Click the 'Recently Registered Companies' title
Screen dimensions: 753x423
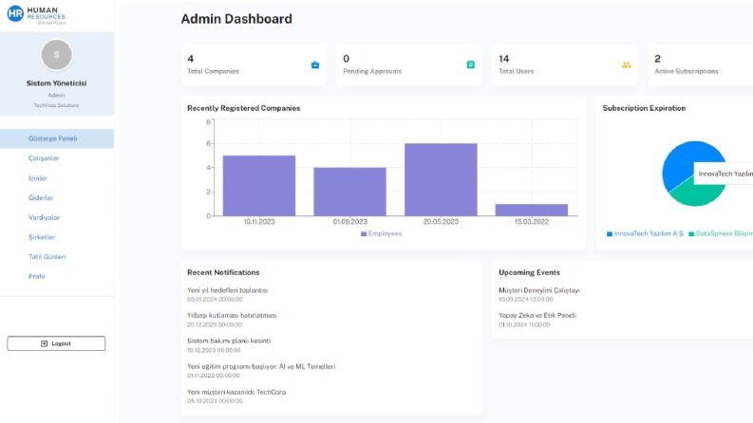click(243, 108)
